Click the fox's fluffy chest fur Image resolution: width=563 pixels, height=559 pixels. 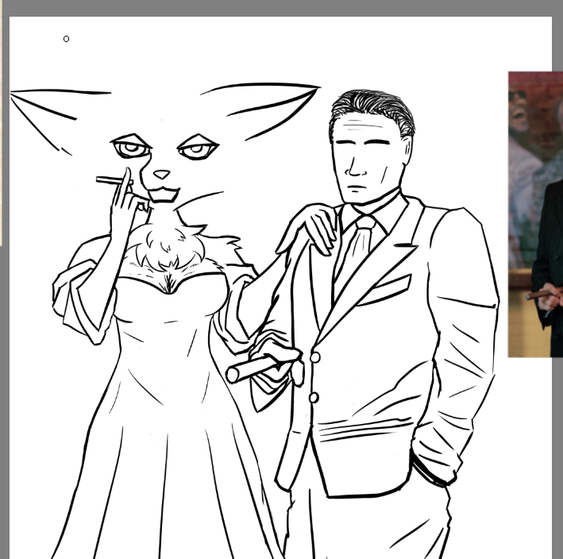(x=169, y=250)
